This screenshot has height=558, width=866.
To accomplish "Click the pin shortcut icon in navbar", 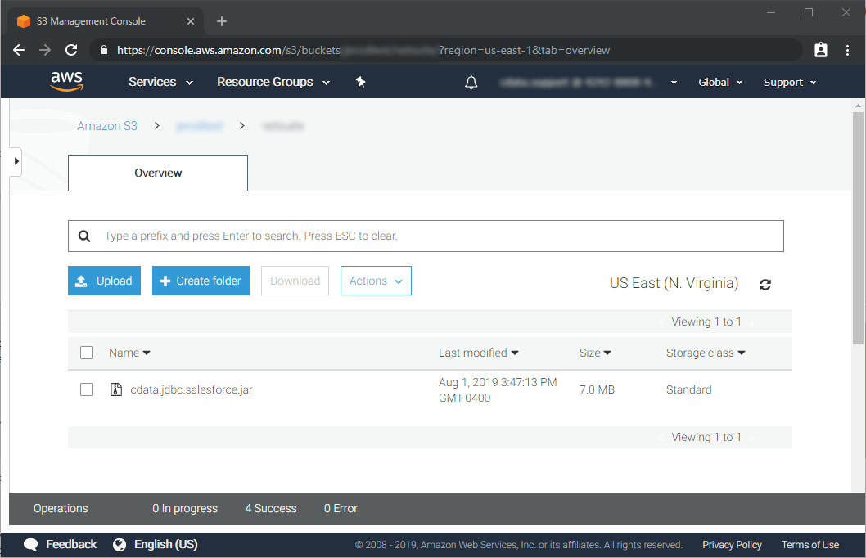I will (360, 82).
